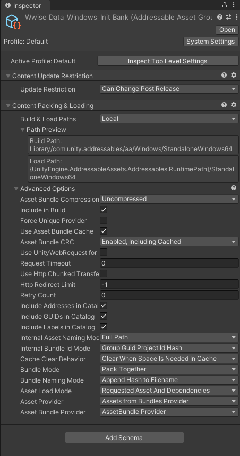Screen dimensions: 240x456
Task: Open asset help reference icon in header
Action: point(220,17)
